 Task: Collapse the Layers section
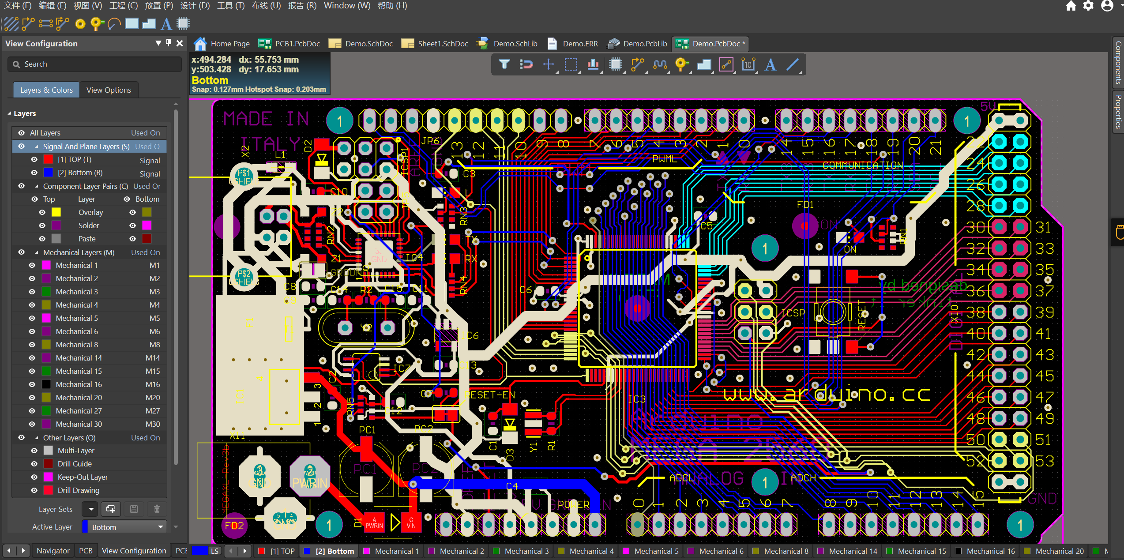click(x=9, y=113)
